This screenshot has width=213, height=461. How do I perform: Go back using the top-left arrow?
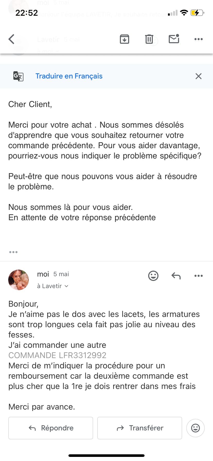point(12,39)
